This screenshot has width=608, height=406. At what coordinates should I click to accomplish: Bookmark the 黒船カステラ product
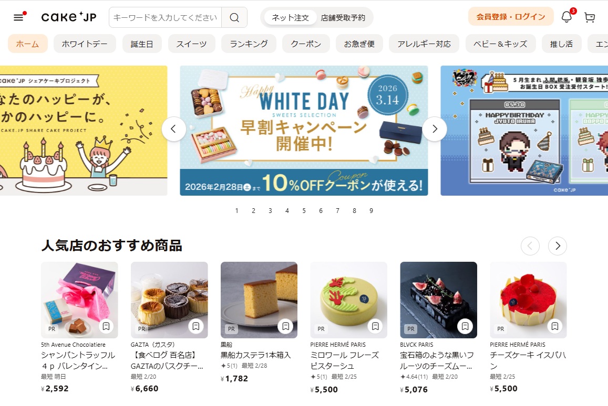pyautogui.click(x=286, y=326)
